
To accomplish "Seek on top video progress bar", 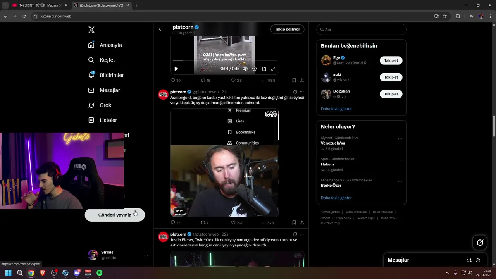I will coord(225,61).
